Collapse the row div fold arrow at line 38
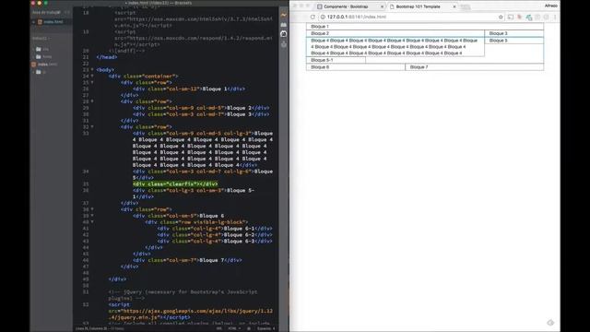Image resolution: width=590 pixels, height=332 pixels. pyautogui.click(x=92, y=209)
